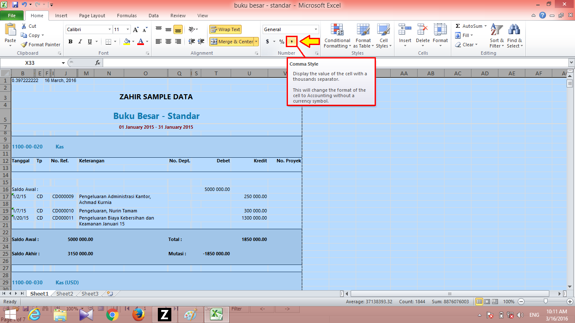Image resolution: width=575 pixels, height=323 pixels.
Task: Enable Top Align vertical alignment
Action: click(159, 29)
